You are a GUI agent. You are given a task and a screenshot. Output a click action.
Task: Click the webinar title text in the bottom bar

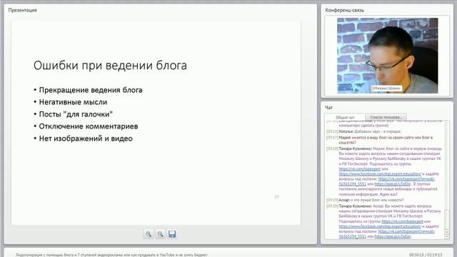tap(111, 255)
